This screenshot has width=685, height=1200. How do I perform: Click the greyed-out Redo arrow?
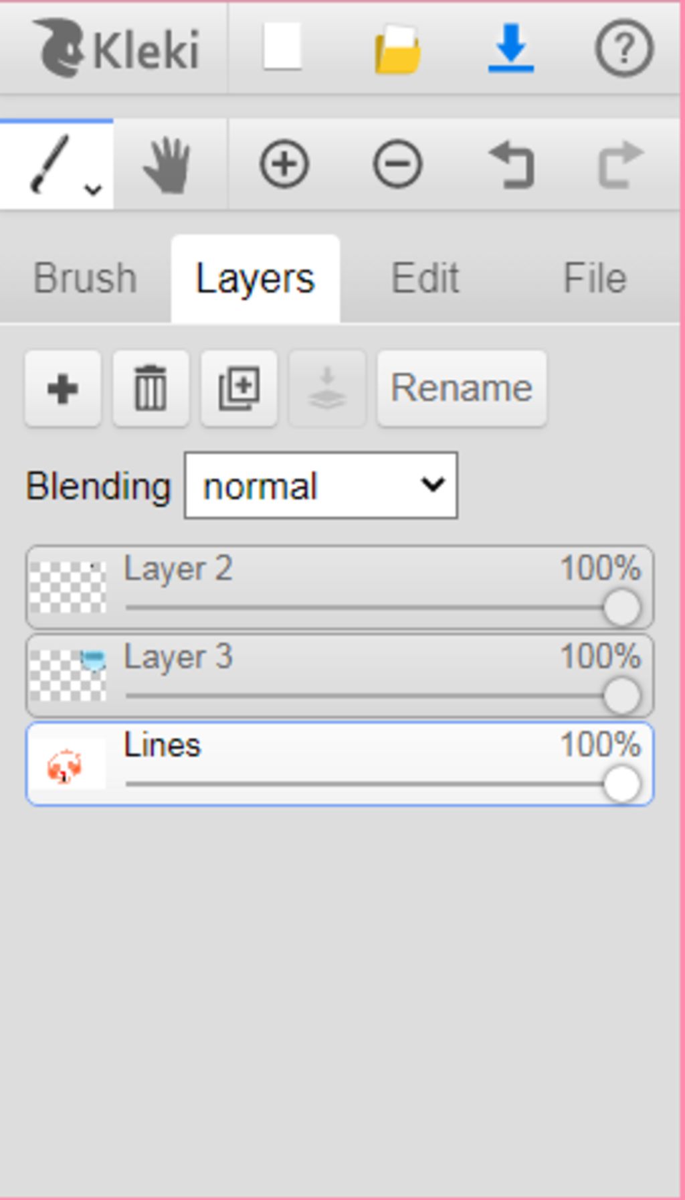(621, 165)
